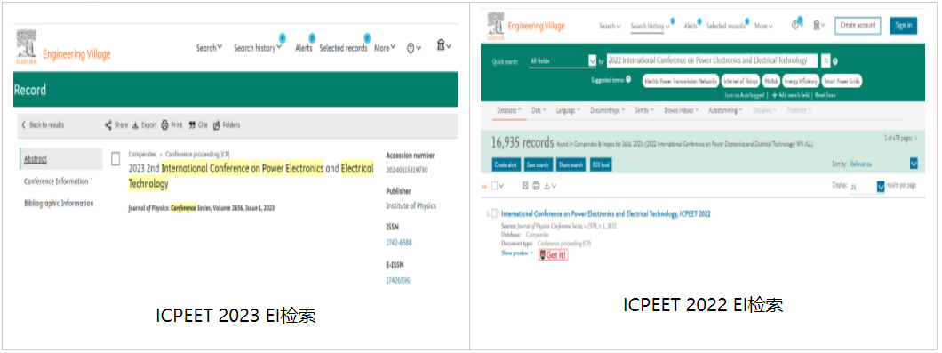Click Back to results link
Viewport: 942px width, 353px height.
coord(43,125)
